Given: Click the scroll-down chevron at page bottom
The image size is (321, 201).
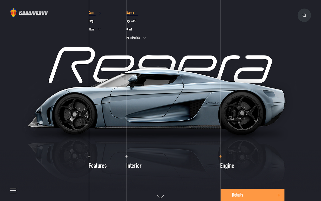Looking at the screenshot, I should pyautogui.click(x=160, y=196).
